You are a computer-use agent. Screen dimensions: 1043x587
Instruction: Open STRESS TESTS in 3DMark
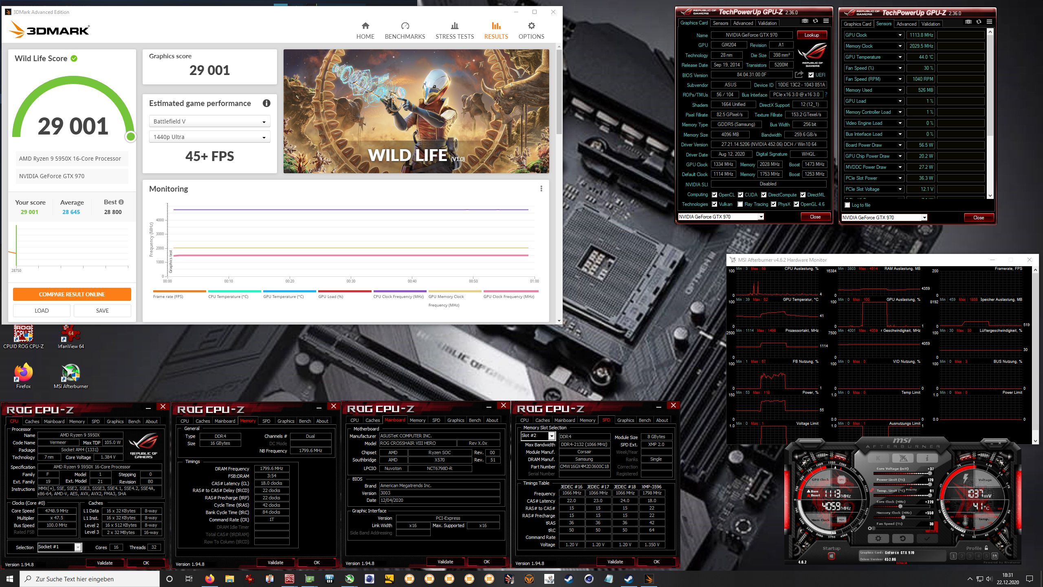tap(455, 31)
